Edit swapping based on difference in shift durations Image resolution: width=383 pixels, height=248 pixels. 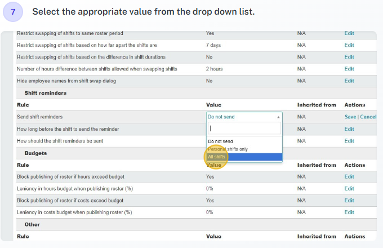click(x=349, y=57)
